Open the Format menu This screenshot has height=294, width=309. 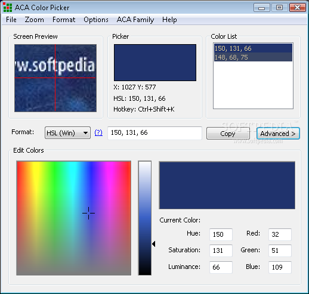click(64, 20)
